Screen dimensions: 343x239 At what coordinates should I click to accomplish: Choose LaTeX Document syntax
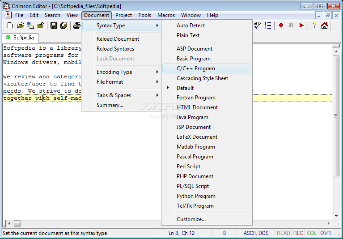click(x=207, y=137)
